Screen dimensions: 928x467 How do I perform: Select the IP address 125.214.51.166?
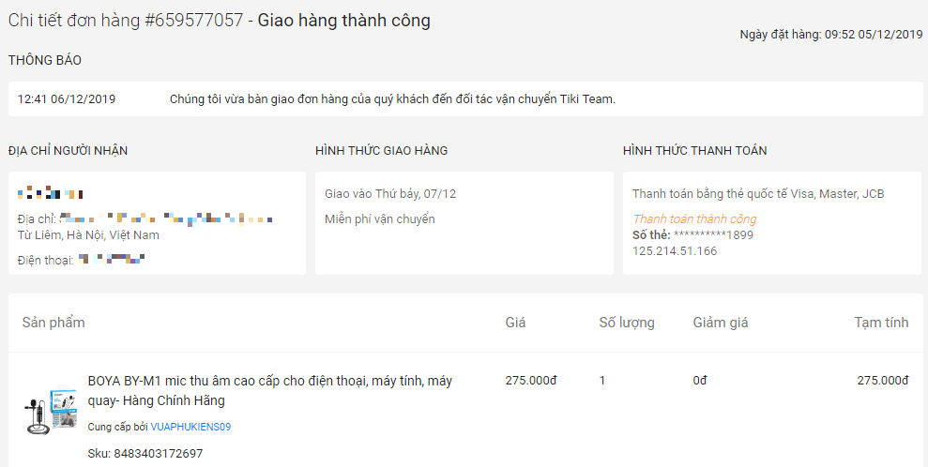[675, 251]
